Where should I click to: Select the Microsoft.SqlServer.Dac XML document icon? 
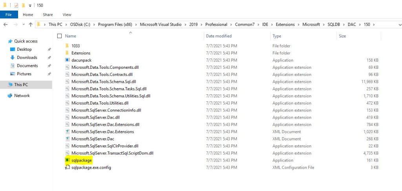click(x=68, y=139)
